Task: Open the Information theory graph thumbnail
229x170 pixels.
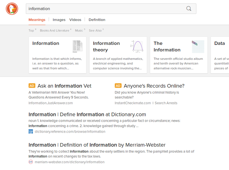Action: [137, 46]
